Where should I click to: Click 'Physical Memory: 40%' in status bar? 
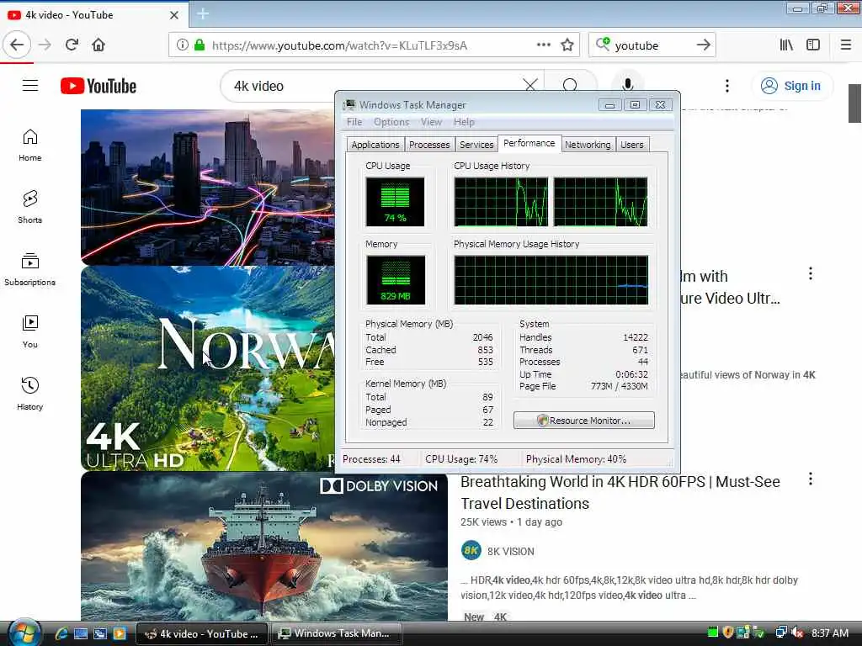[576, 459]
